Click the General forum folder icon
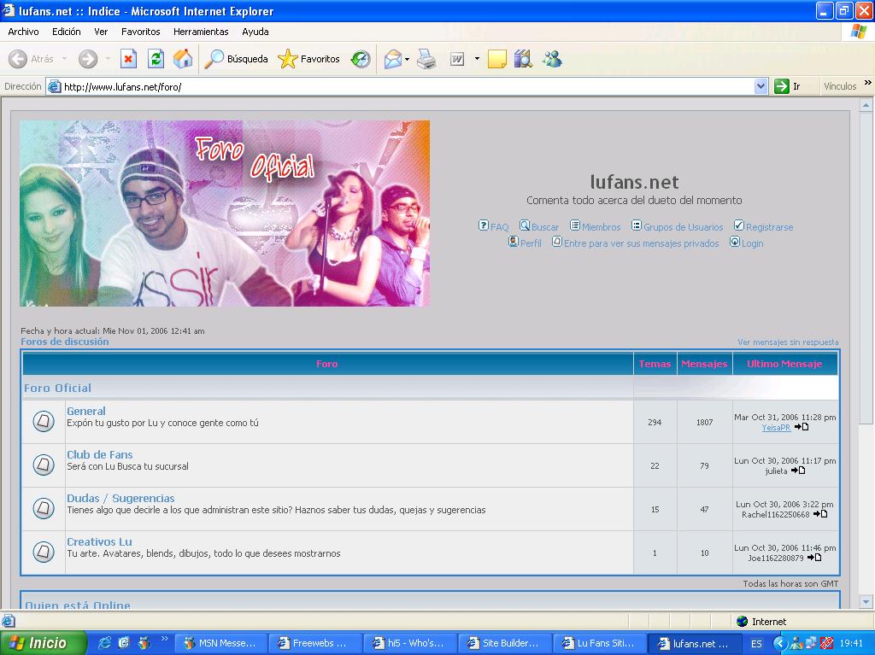 44,421
